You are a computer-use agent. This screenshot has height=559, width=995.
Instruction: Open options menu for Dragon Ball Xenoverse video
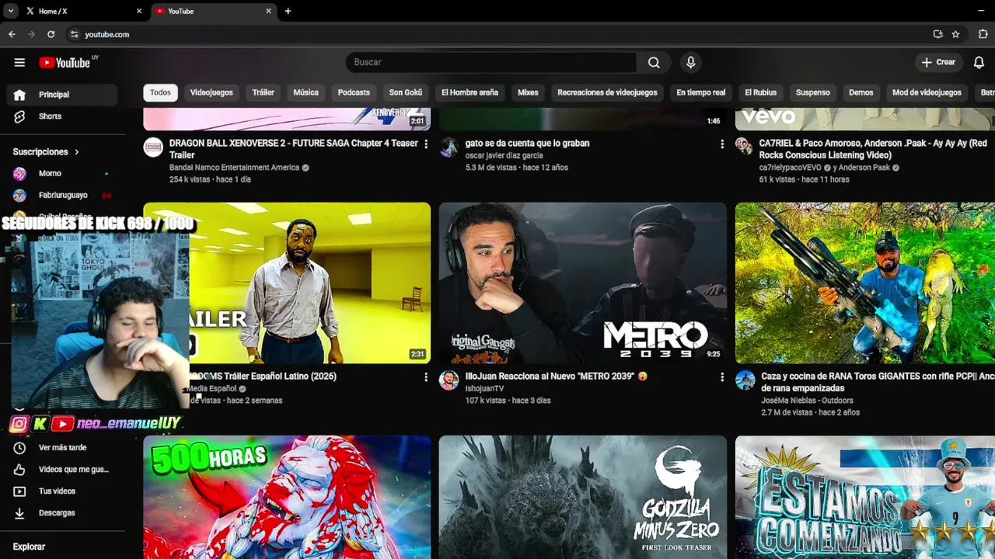(425, 144)
